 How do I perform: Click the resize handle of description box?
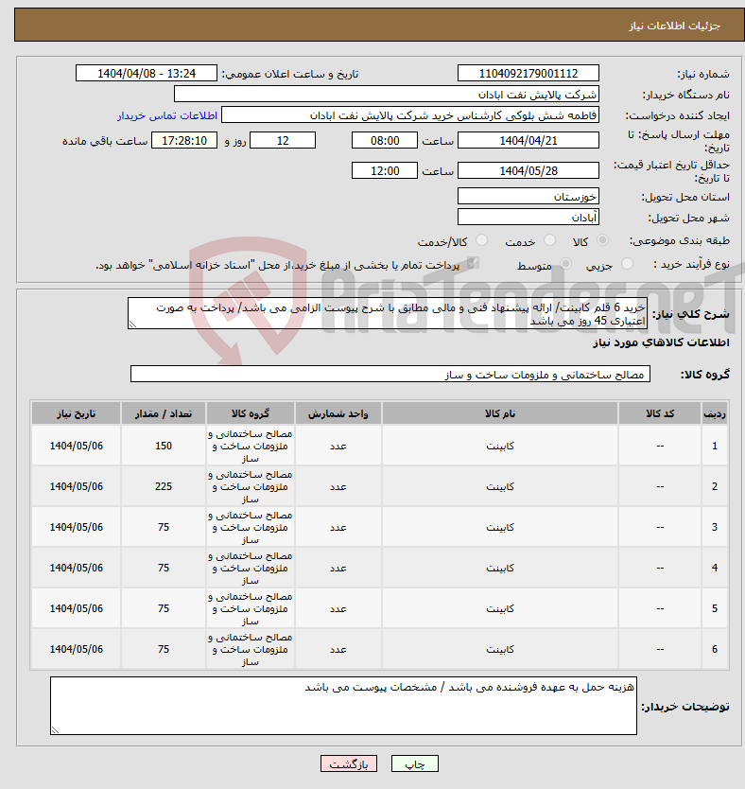point(132,324)
